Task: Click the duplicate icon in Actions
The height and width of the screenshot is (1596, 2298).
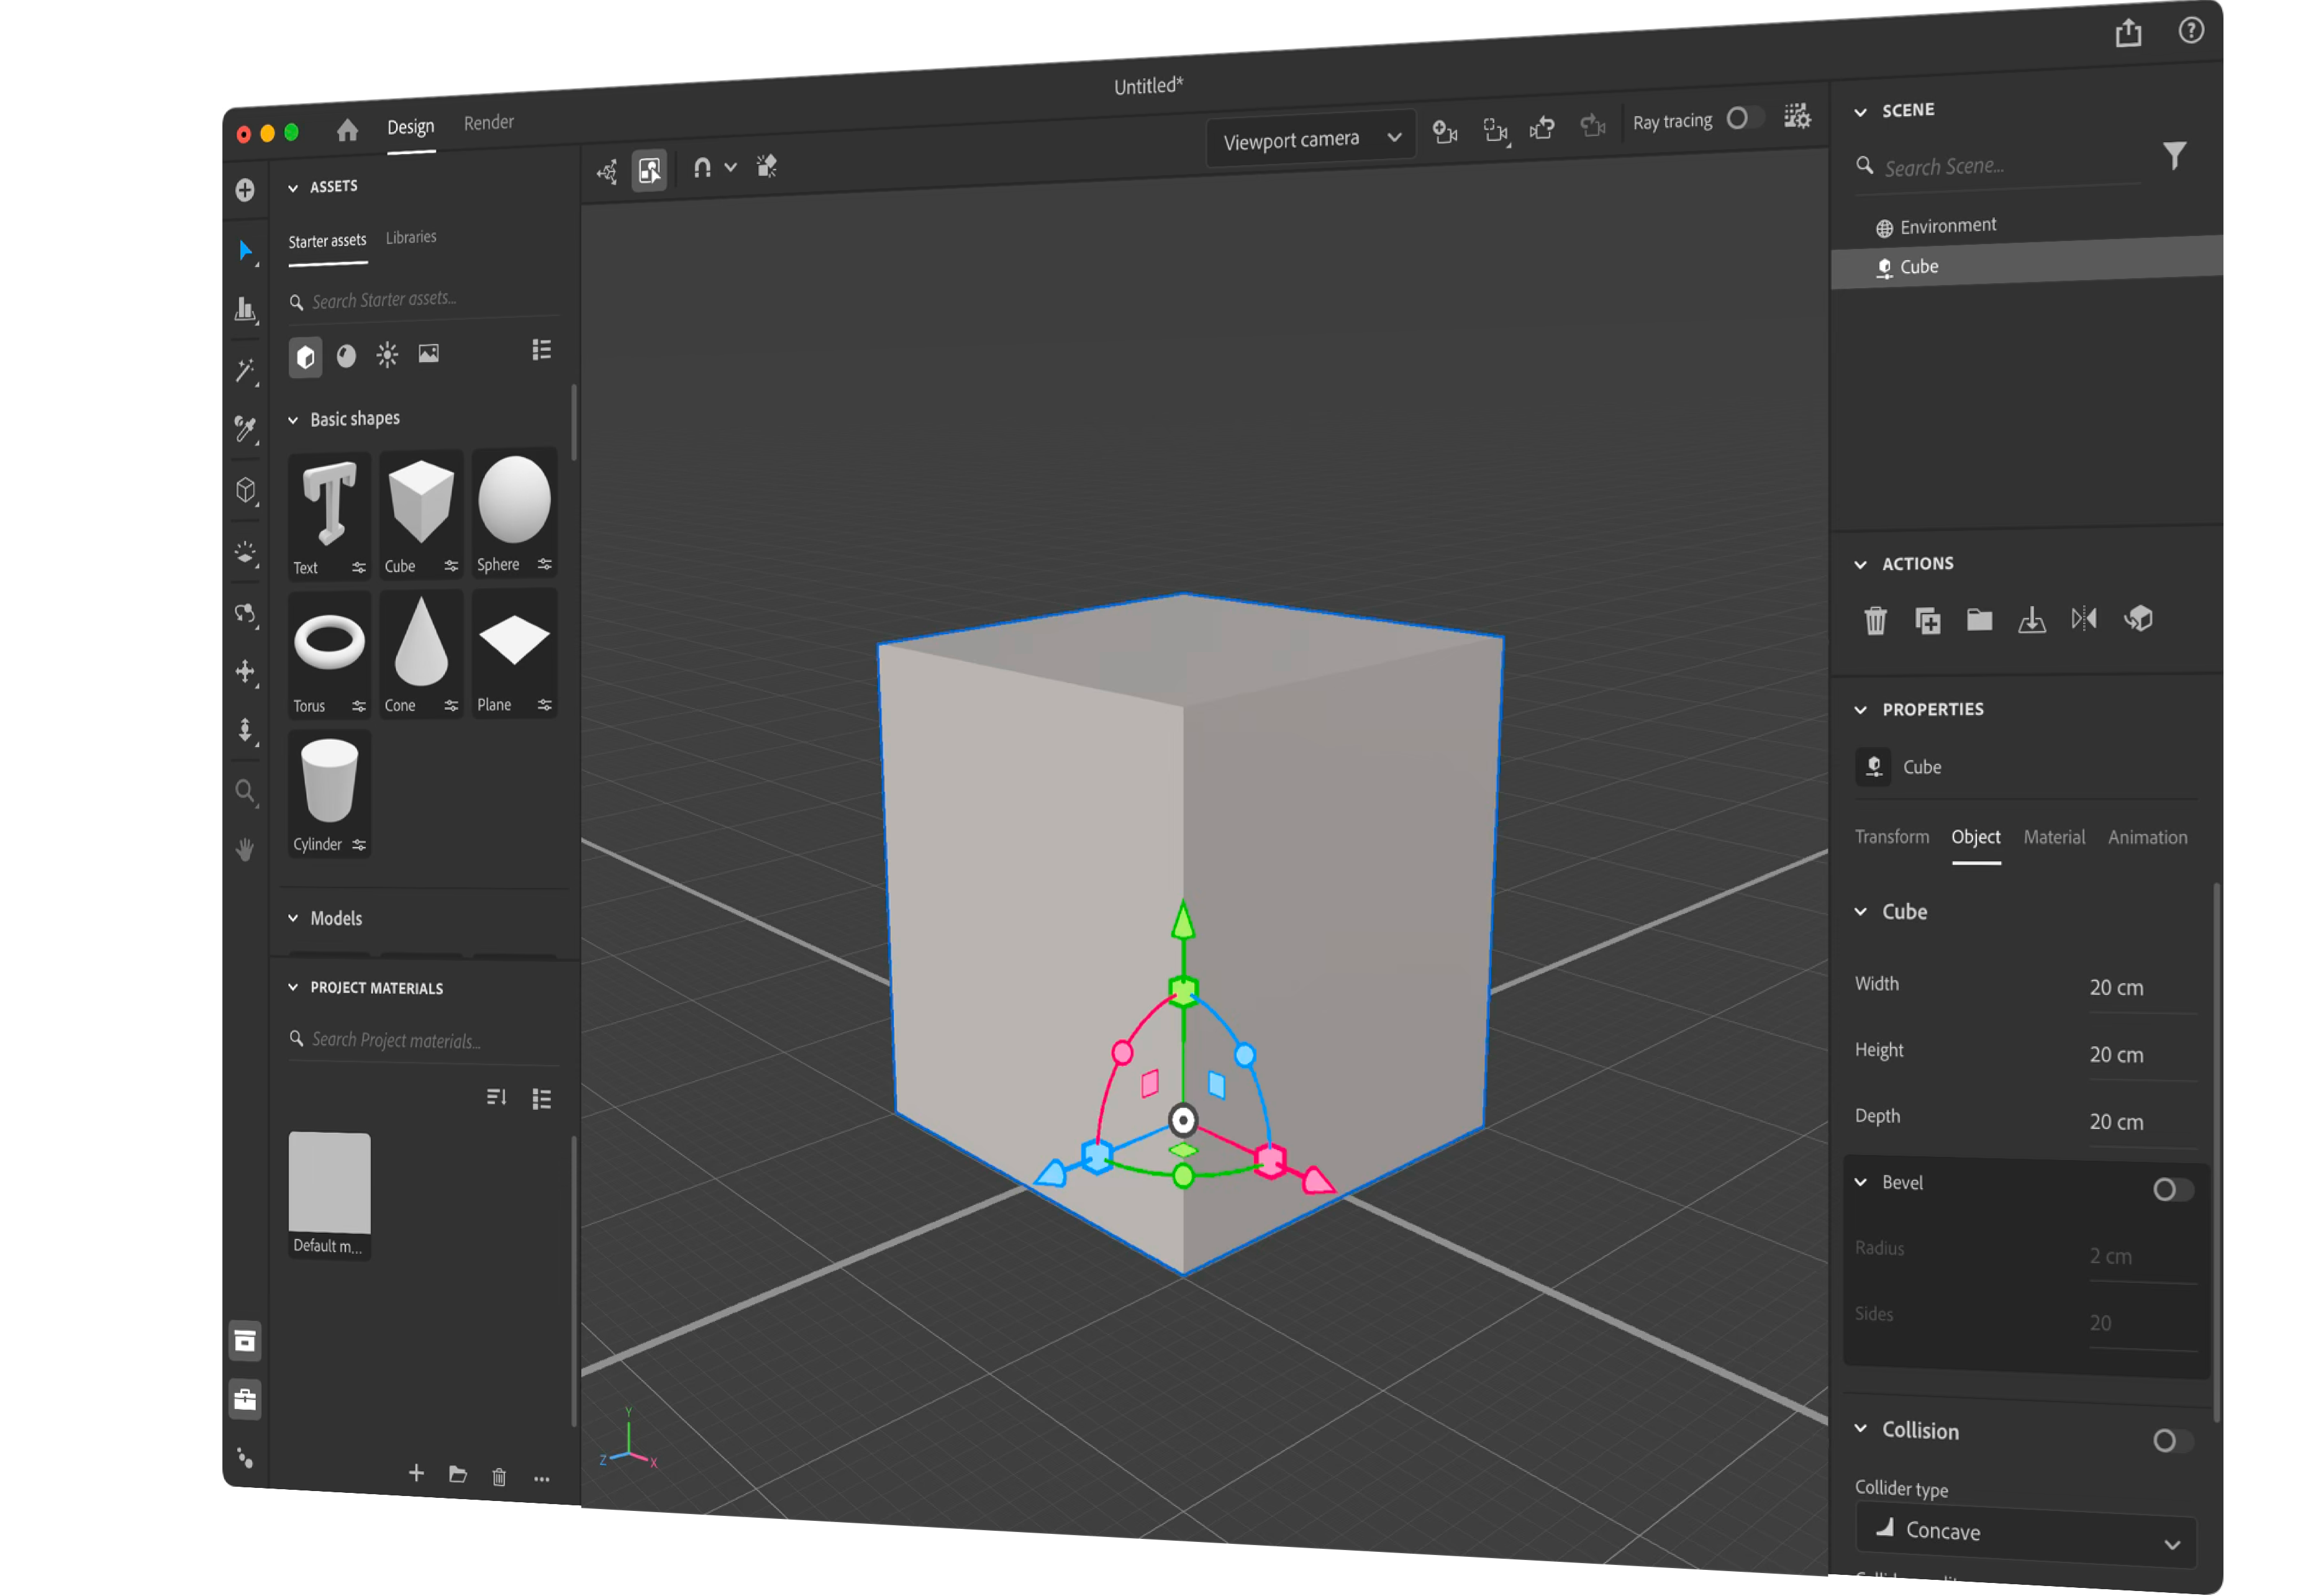Action: (x=1927, y=621)
